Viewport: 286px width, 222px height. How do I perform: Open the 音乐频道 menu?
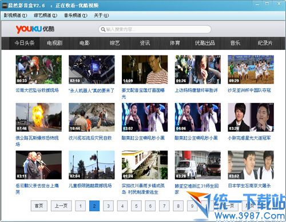76,15
